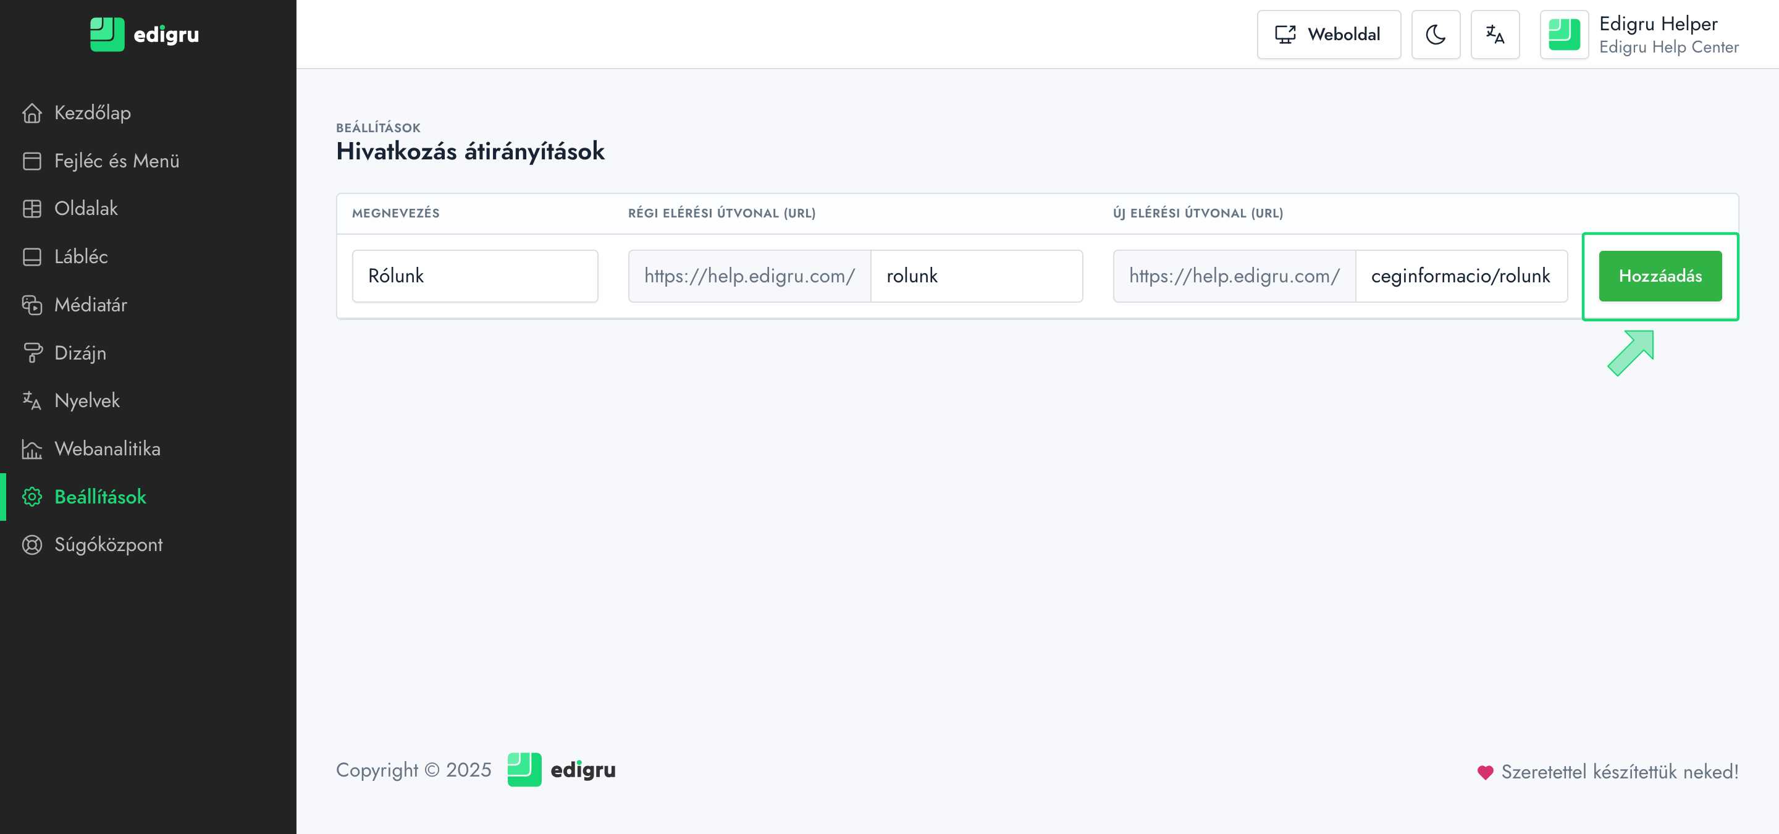Screen dimensions: 1779x834
Task: Open the language translation switcher
Action: 1494,35
